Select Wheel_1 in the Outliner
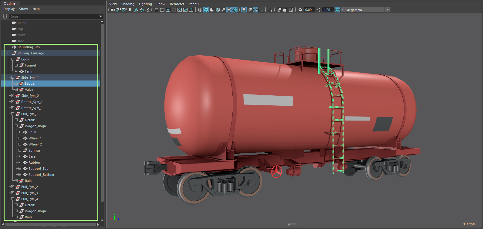The image size is (483, 229). [35, 138]
